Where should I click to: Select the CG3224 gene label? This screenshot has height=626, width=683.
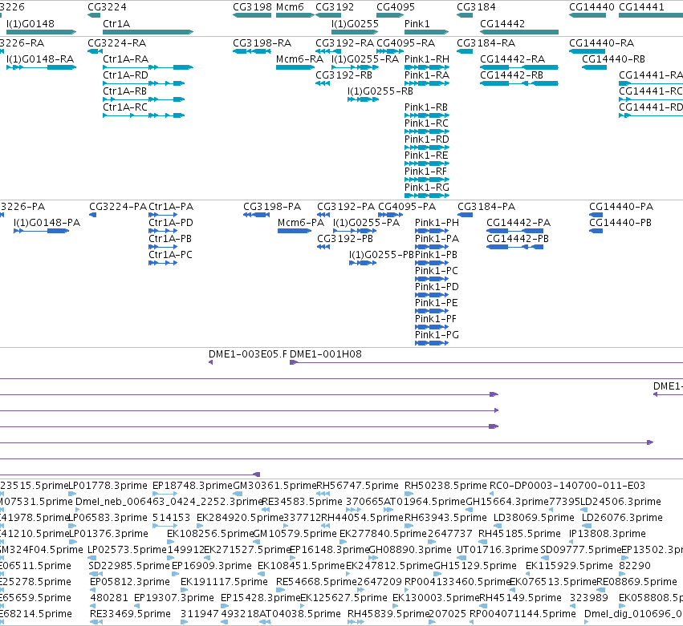pyautogui.click(x=108, y=7)
